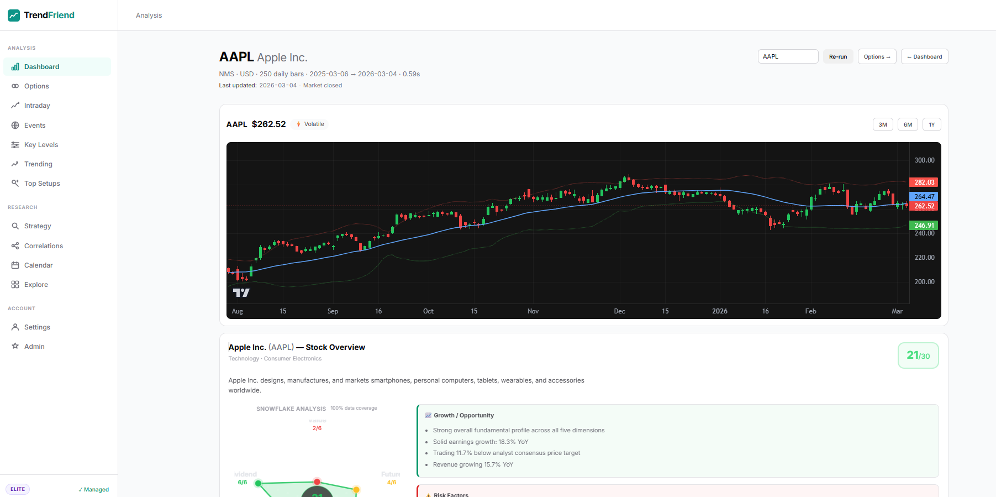Click 'Solid earnings growth: 18.3% YoY' line
This screenshot has width=996, height=497.
(481, 442)
